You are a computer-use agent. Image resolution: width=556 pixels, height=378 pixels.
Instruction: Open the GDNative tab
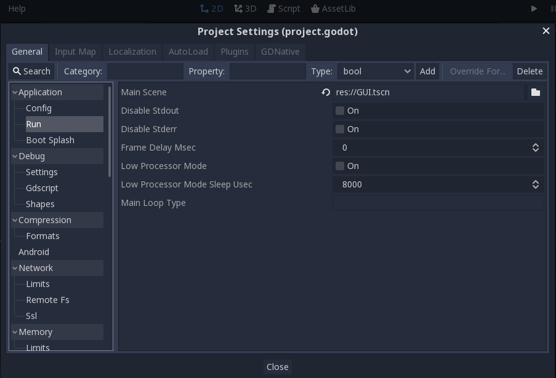(280, 52)
